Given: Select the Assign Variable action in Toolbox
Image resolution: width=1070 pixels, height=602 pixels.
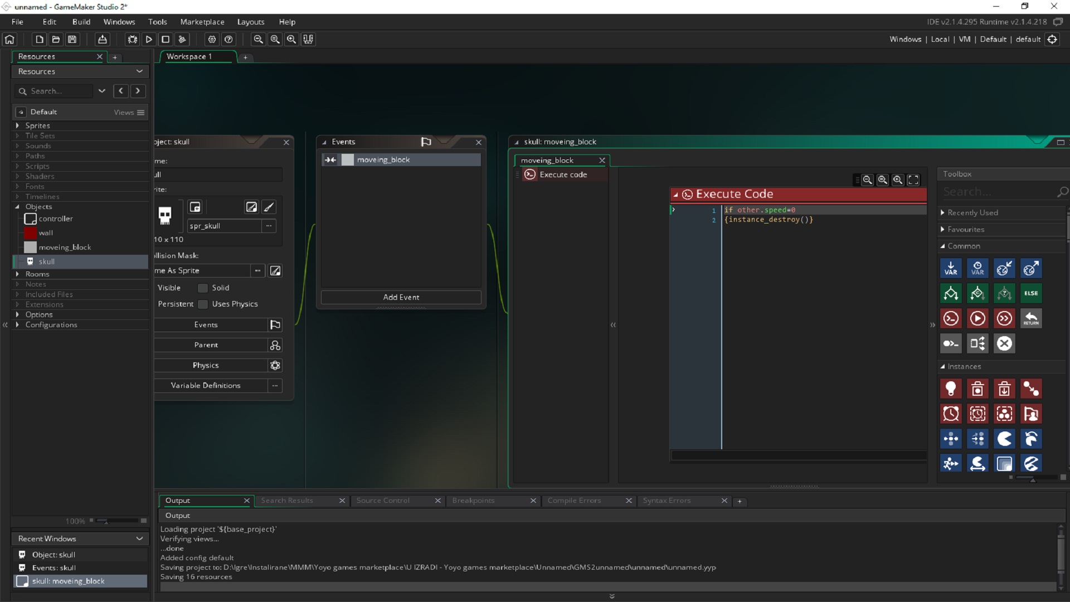Looking at the screenshot, I should tap(951, 268).
